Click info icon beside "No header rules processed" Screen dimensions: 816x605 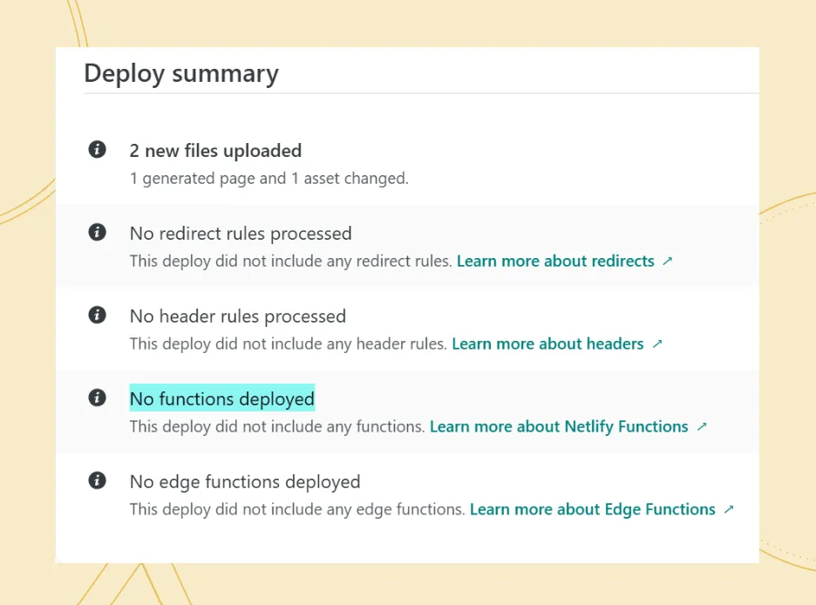point(98,316)
